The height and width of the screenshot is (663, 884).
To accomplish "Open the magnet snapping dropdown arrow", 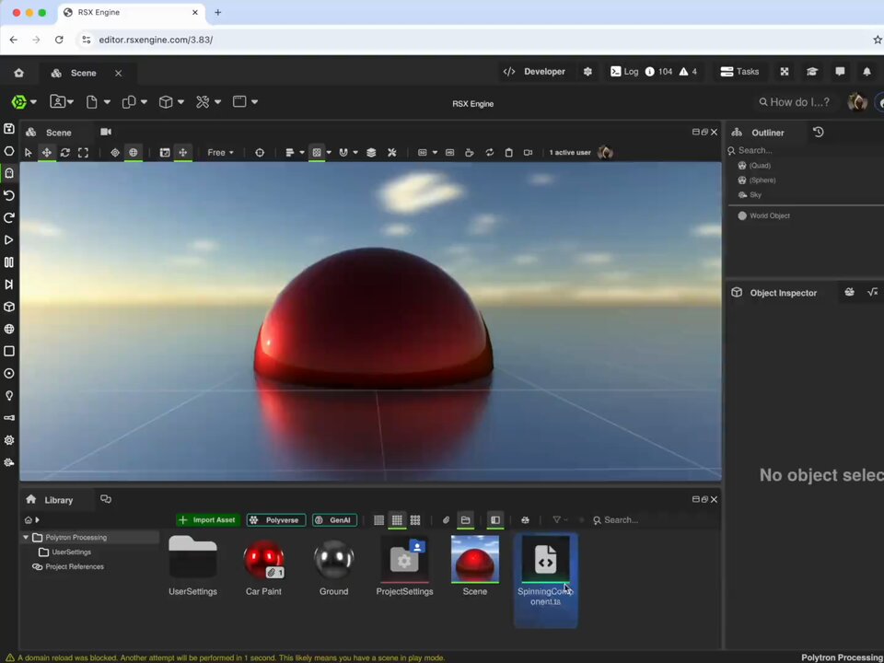I will click(x=355, y=153).
